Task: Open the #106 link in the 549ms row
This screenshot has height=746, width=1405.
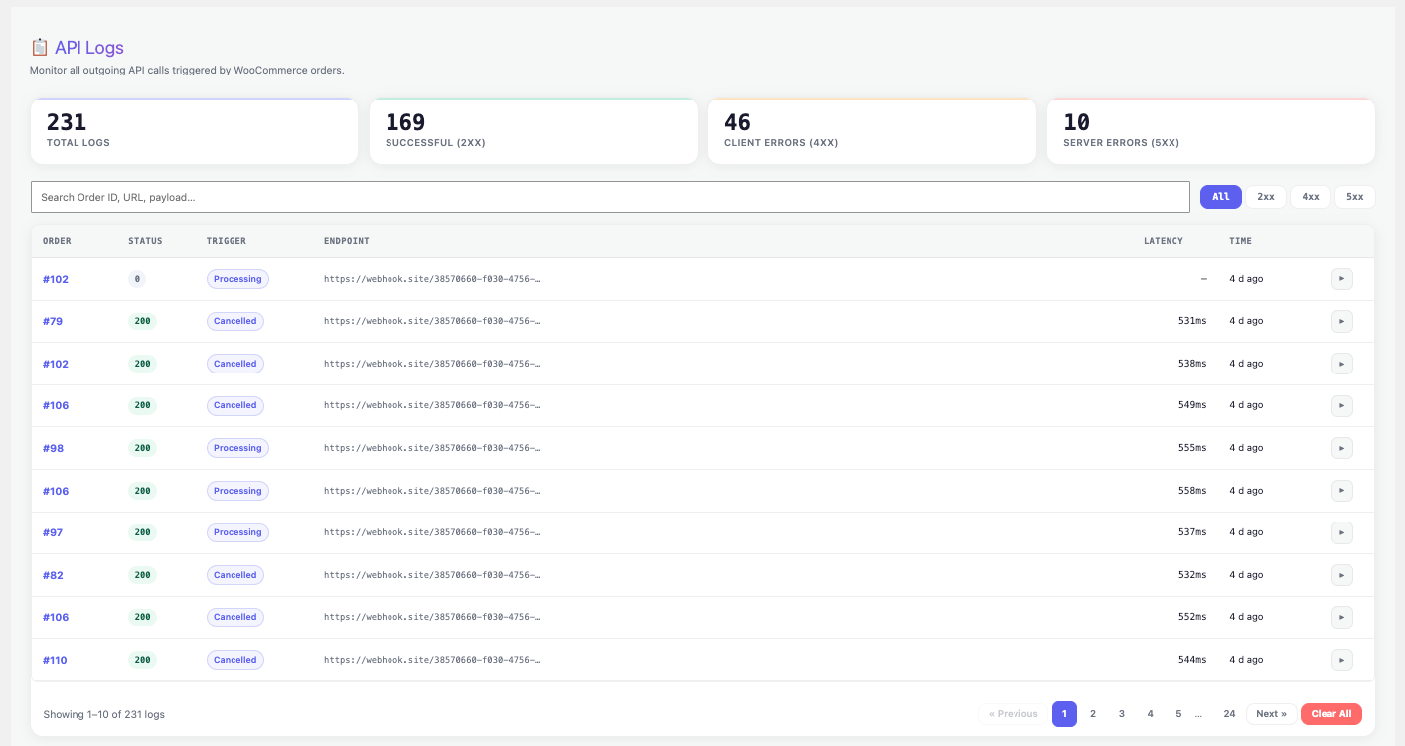Action: pos(56,405)
